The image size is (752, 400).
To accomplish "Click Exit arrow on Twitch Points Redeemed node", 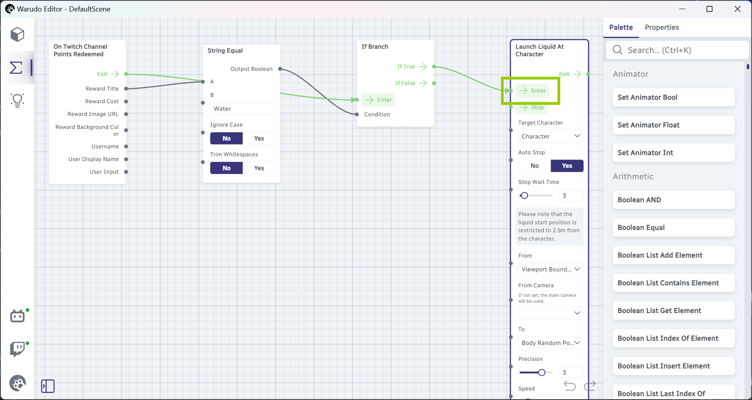I will 115,74.
